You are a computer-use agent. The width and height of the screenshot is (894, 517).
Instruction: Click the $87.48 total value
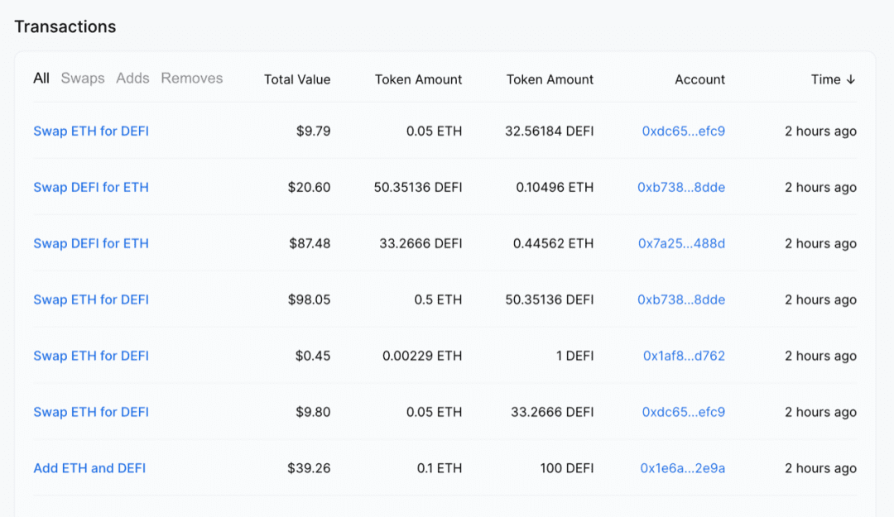coord(310,243)
